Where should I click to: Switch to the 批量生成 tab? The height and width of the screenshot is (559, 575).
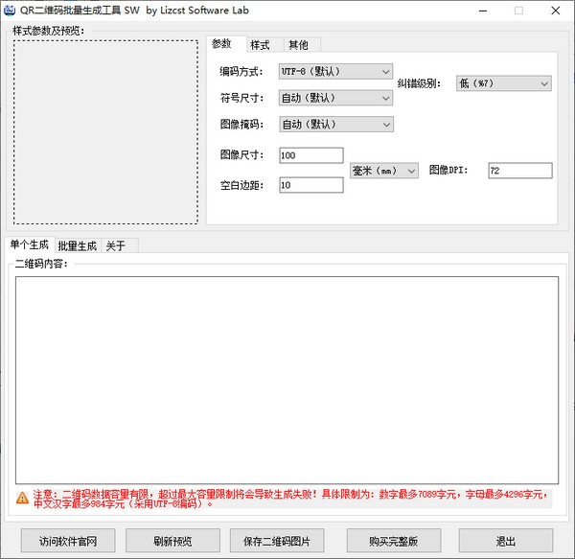point(77,245)
